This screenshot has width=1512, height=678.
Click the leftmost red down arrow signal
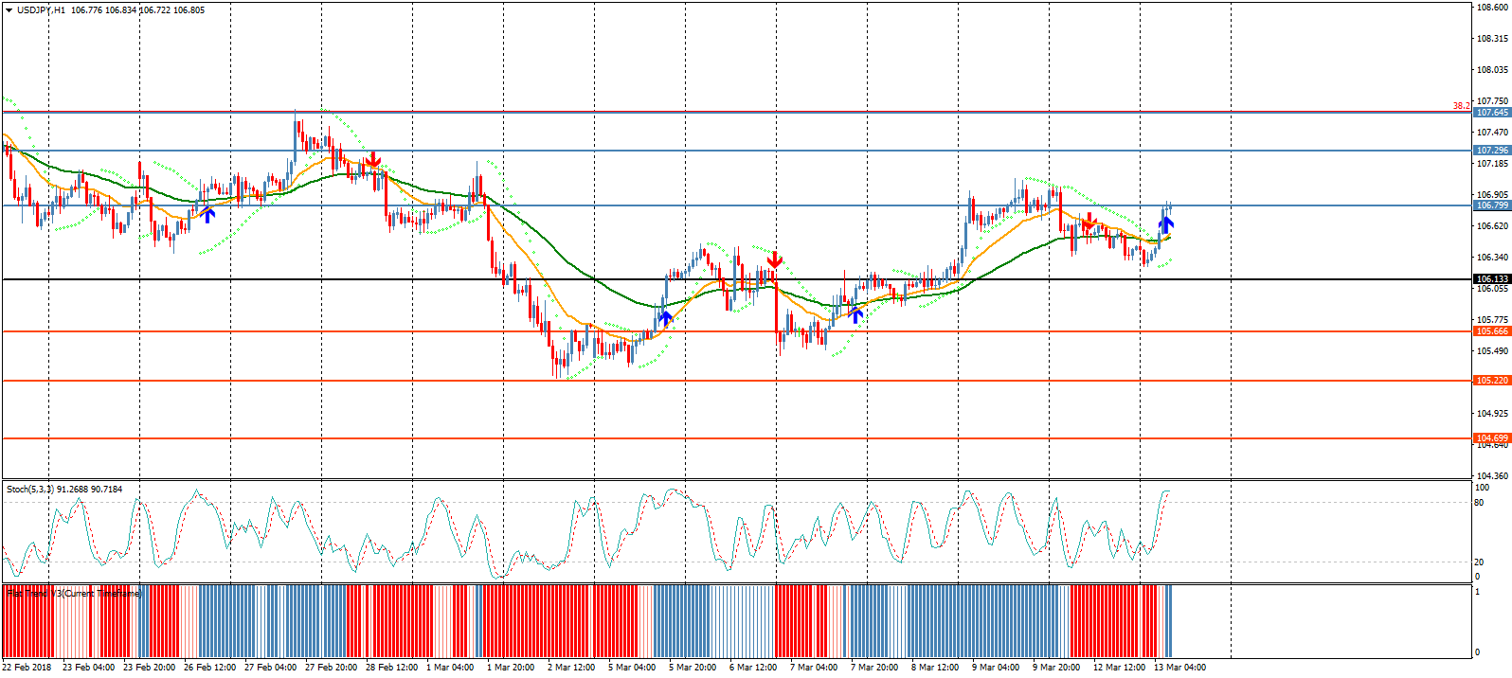point(373,159)
